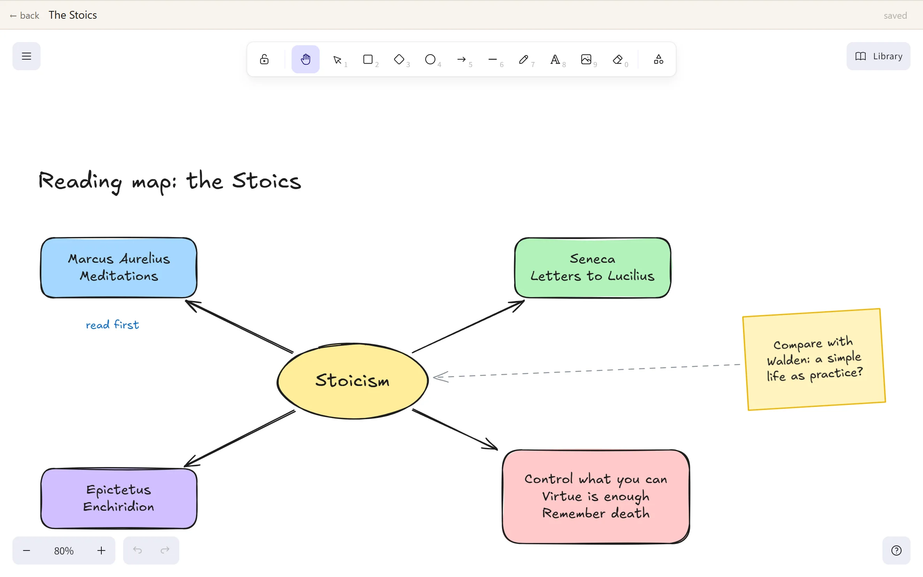Click the blue "read first" label
The width and height of the screenshot is (923, 577).
click(x=112, y=325)
